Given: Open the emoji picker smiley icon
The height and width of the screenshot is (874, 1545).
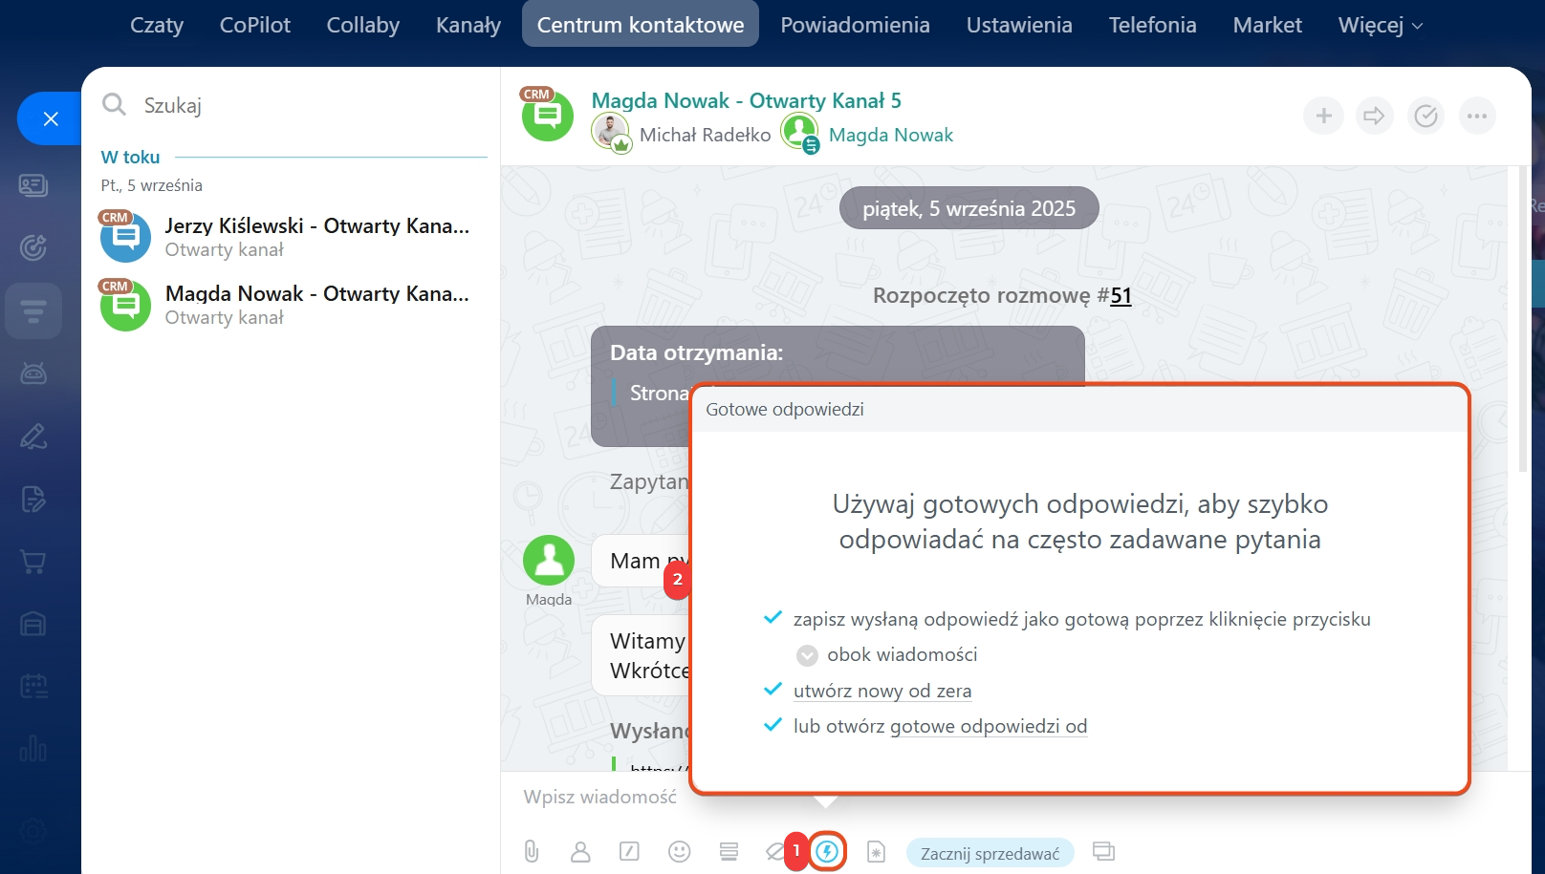Looking at the screenshot, I should pos(679,851).
